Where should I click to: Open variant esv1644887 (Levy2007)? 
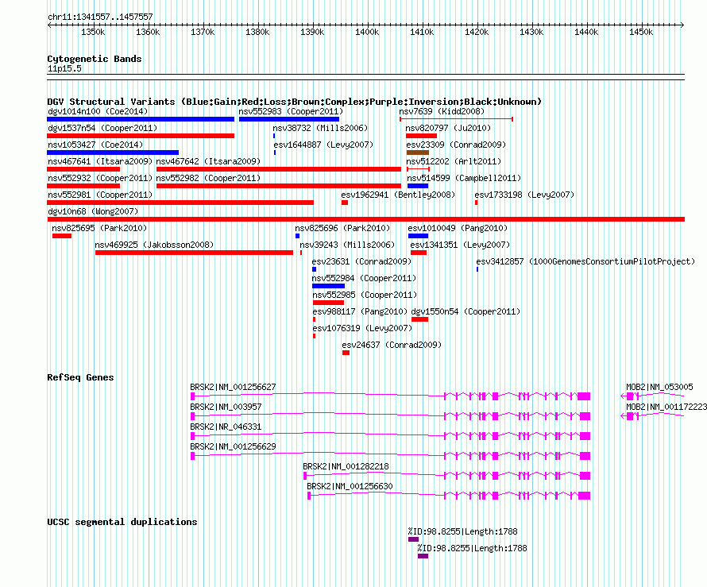coord(323,145)
